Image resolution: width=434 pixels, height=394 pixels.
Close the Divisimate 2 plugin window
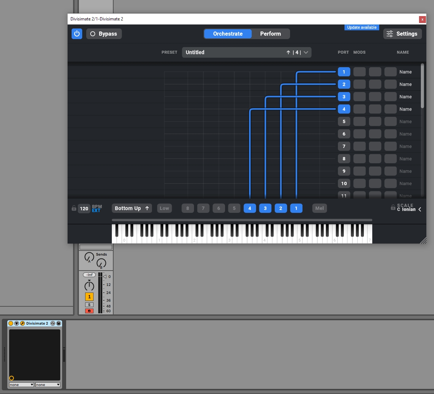(x=422, y=19)
